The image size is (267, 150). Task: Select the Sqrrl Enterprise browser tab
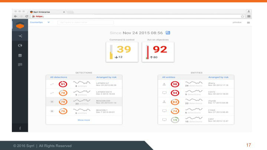coord(47,12)
